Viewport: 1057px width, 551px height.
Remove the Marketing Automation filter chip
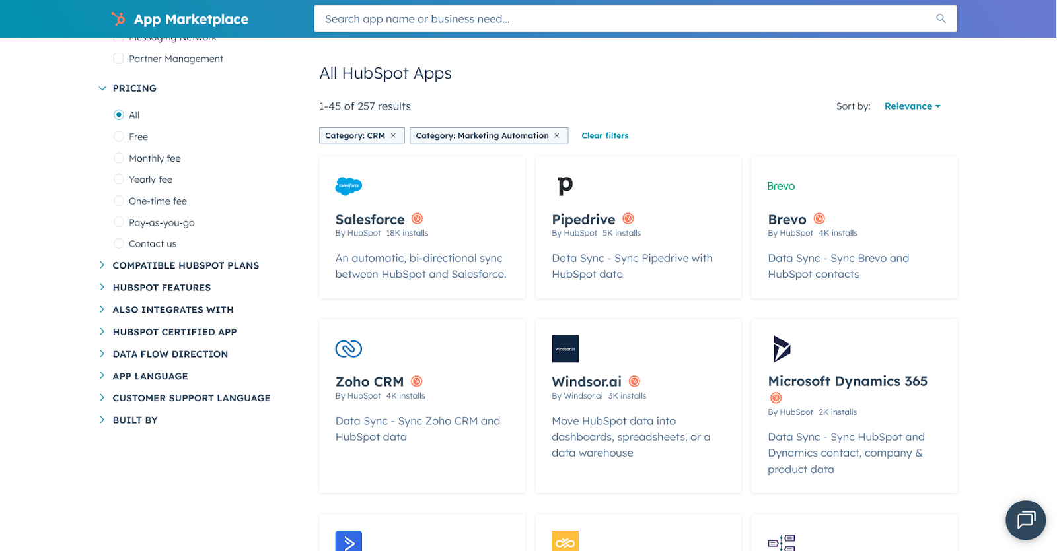point(557,135)
